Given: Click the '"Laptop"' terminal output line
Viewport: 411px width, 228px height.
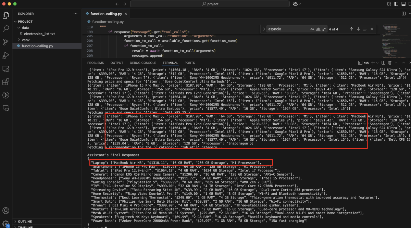Looking at the screenshot, I should pyautogui.click(x=176, y=163).
